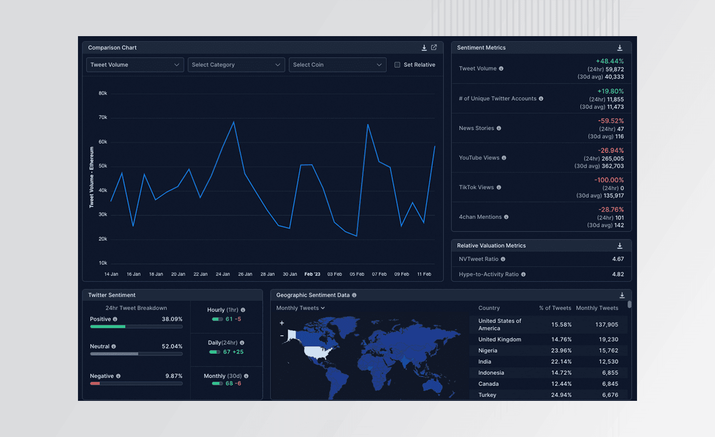Click the 24hr Tweet Breakdown heading
Image resolution: width=715 pixels, height=437 pixels.
(136, 308)
